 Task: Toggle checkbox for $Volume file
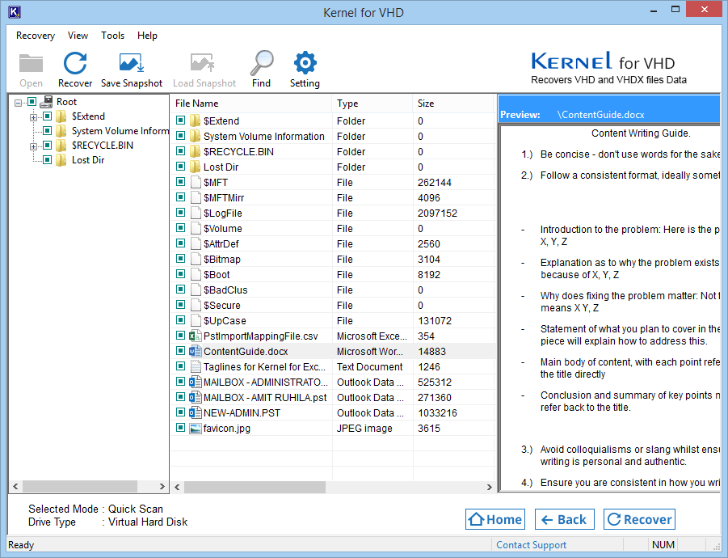pyautogui.click(x=181, y=228)
